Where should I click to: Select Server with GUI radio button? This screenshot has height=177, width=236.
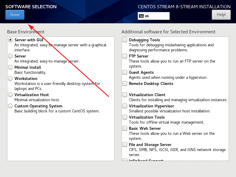click(x=10, y=40)
